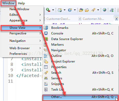Image resolution: width=119 pixels, height=101 pixels.
Task: Open the Web Browser submenu
Action: tap(22, 48)
